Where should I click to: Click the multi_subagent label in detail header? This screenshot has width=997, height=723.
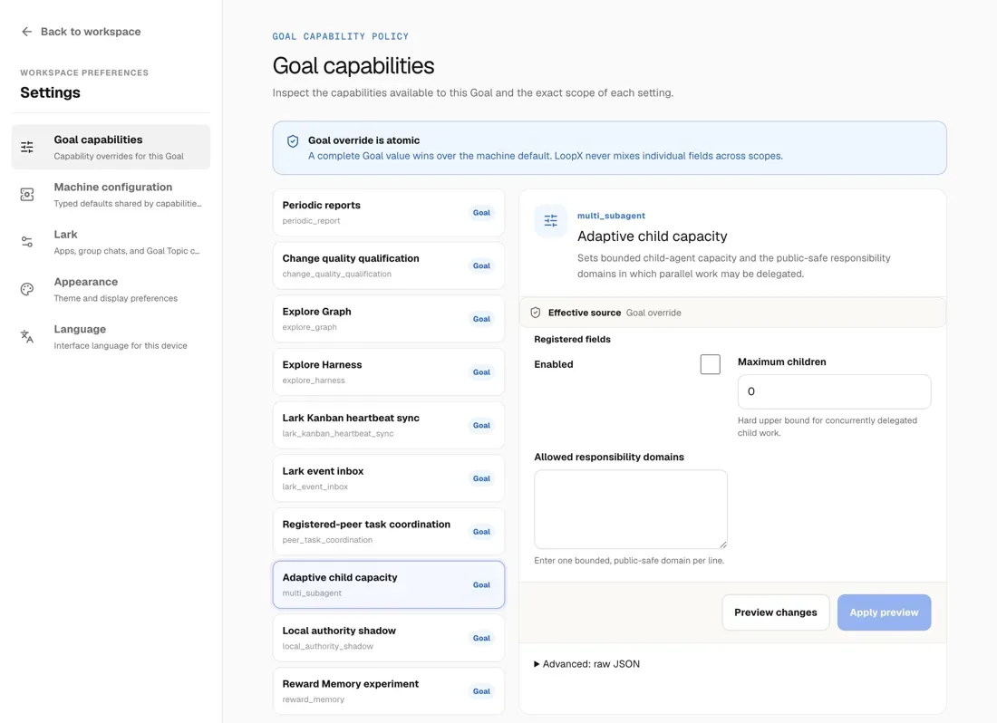pyautogui.click(x=611, y=216)
